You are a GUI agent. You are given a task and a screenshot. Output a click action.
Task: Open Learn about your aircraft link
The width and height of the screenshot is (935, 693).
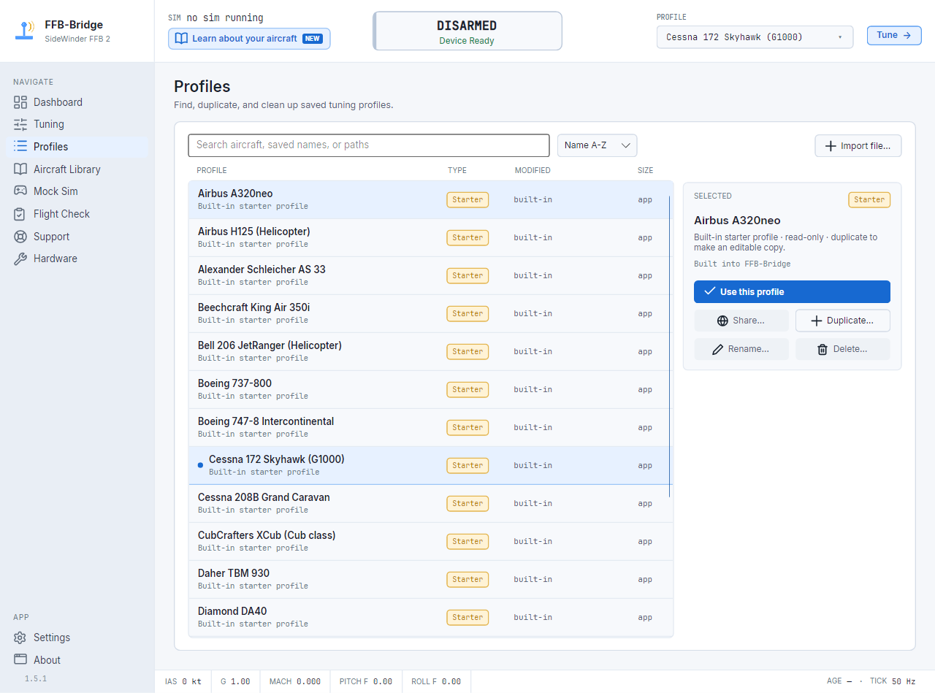point(249,39)
